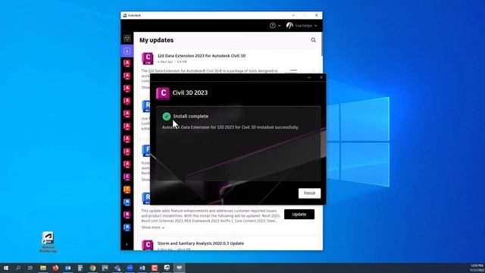Viewport: 485px width, 273px height.
Task: Click the Civil 3D 2023 dialog title
Action: coord(190,93)
